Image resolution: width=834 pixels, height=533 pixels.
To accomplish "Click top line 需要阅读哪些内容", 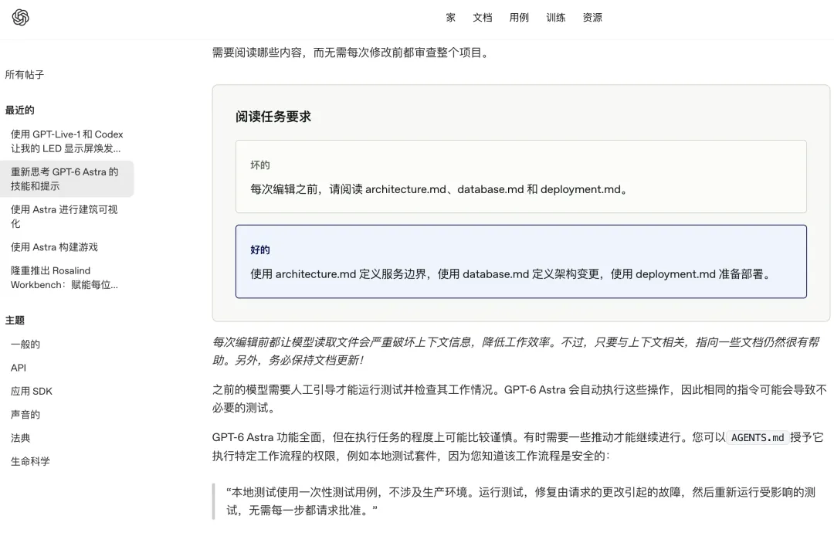I will coord(351,53).
